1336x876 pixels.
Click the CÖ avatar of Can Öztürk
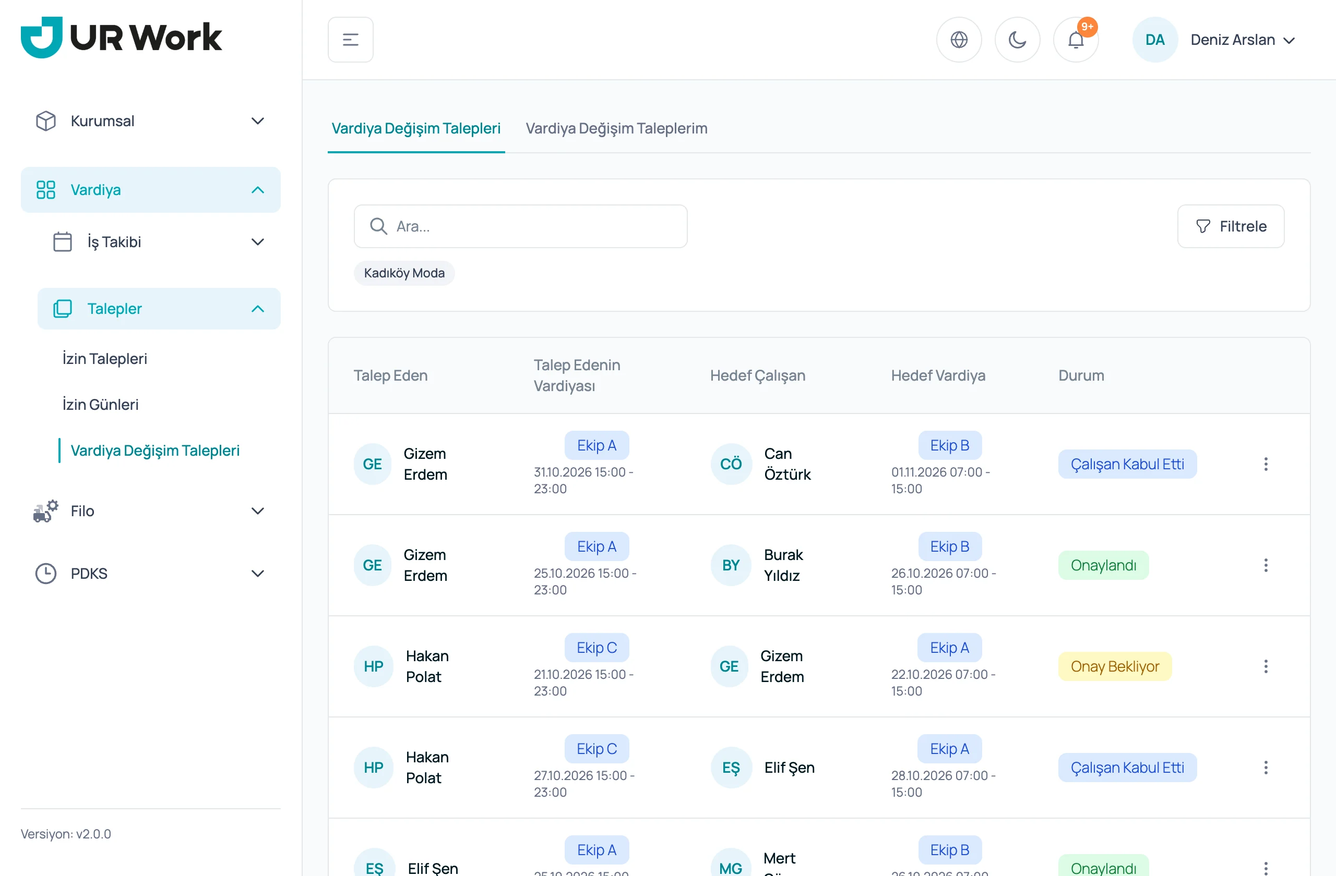pos(731,464)
